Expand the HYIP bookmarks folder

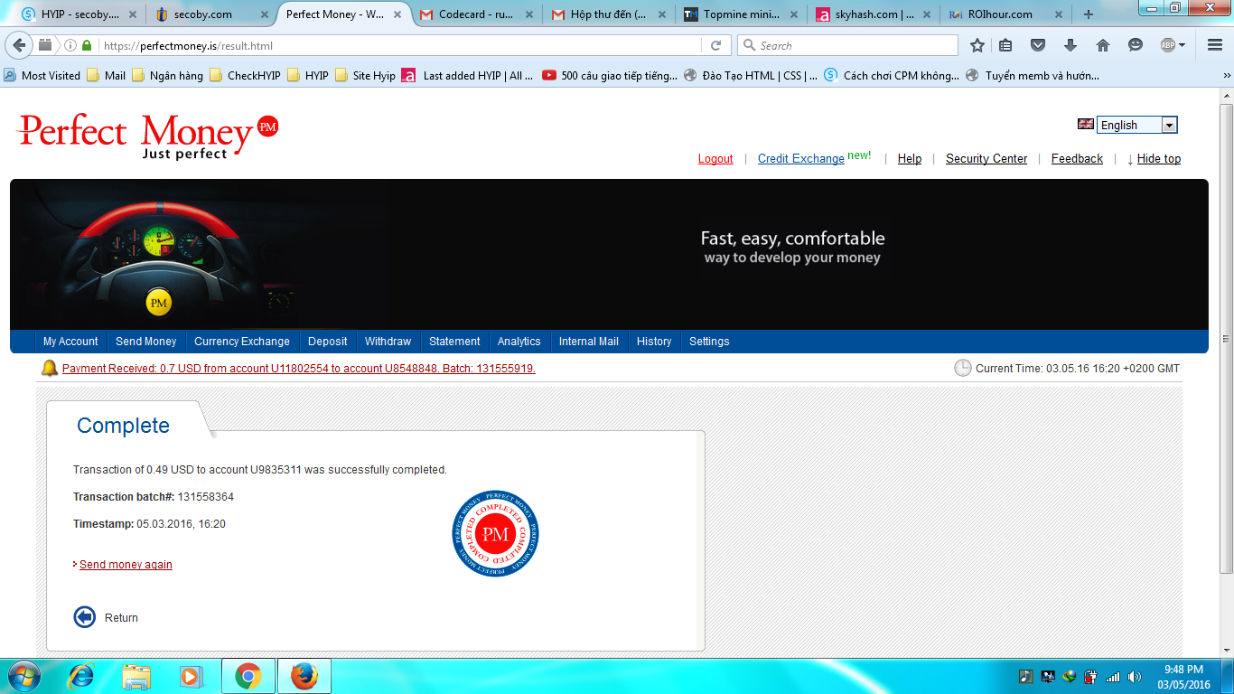coord(307,76)
